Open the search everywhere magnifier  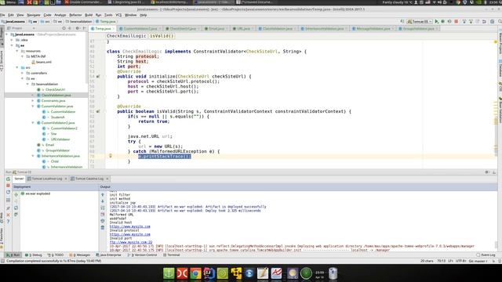[x=500, y=21]
